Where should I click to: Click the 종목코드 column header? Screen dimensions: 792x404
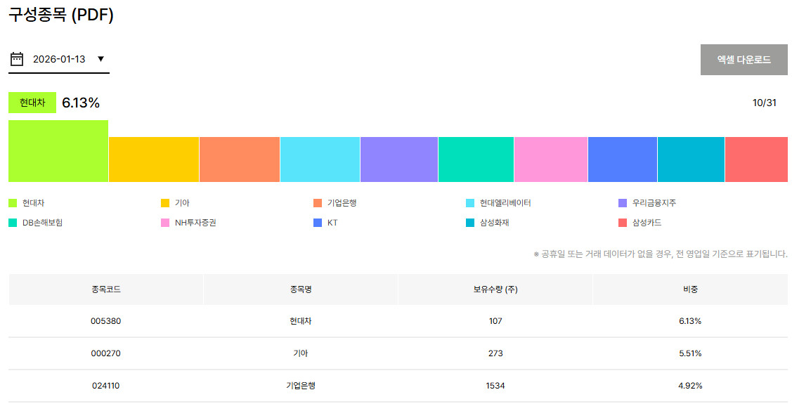pyautogui.click(x=105, y=290)
